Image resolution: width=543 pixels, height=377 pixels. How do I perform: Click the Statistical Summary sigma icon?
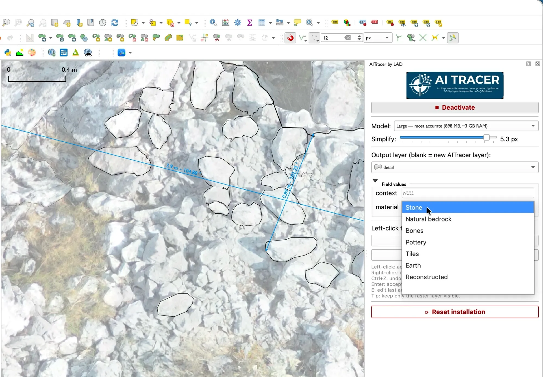[250, 23]
